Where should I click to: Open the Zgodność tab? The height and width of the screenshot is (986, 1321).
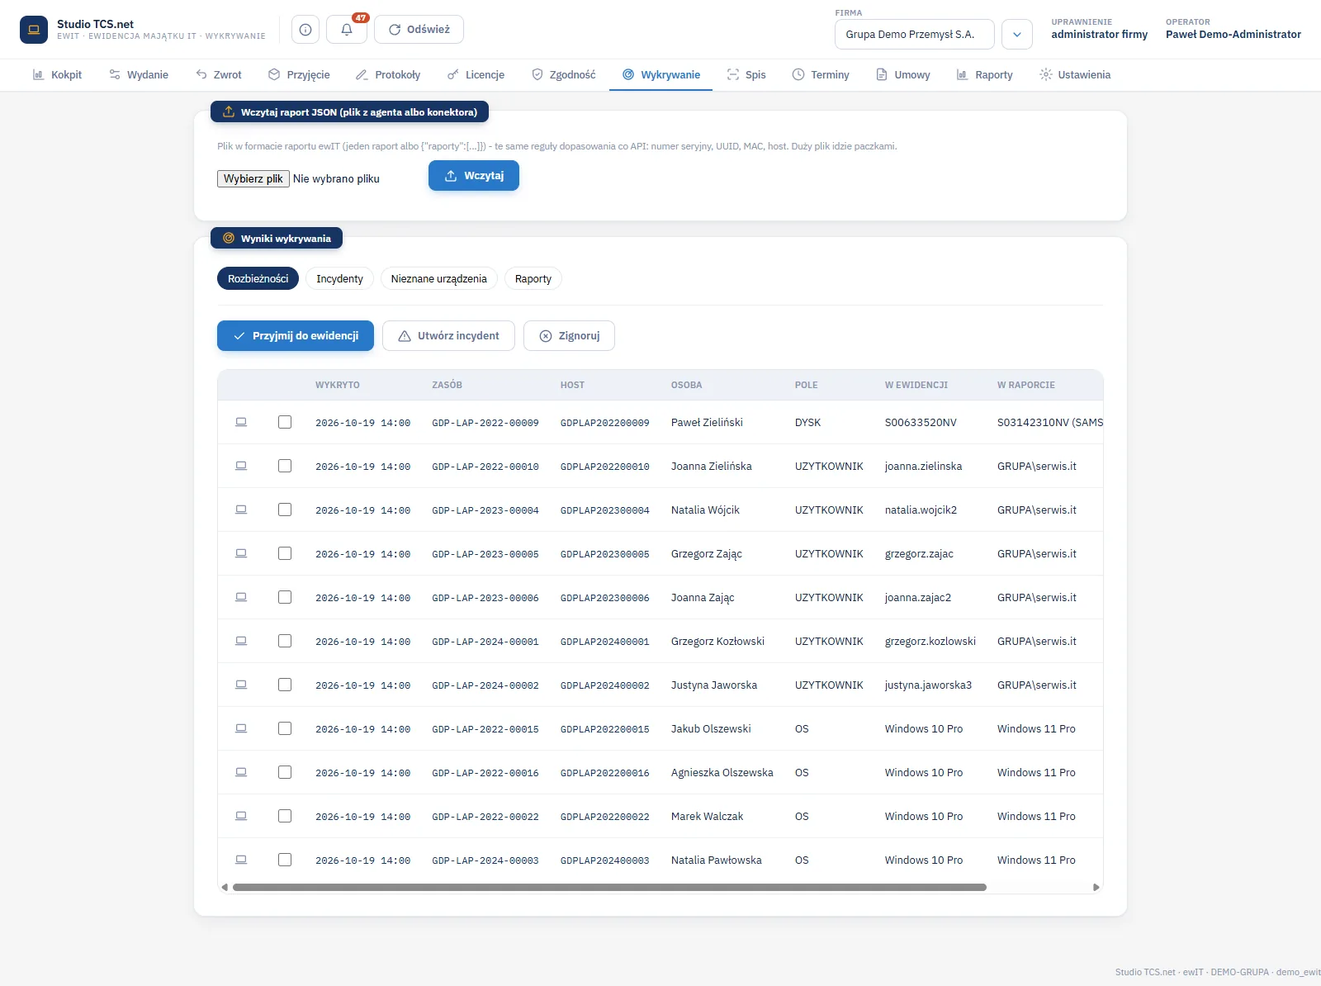pos(563,74)
